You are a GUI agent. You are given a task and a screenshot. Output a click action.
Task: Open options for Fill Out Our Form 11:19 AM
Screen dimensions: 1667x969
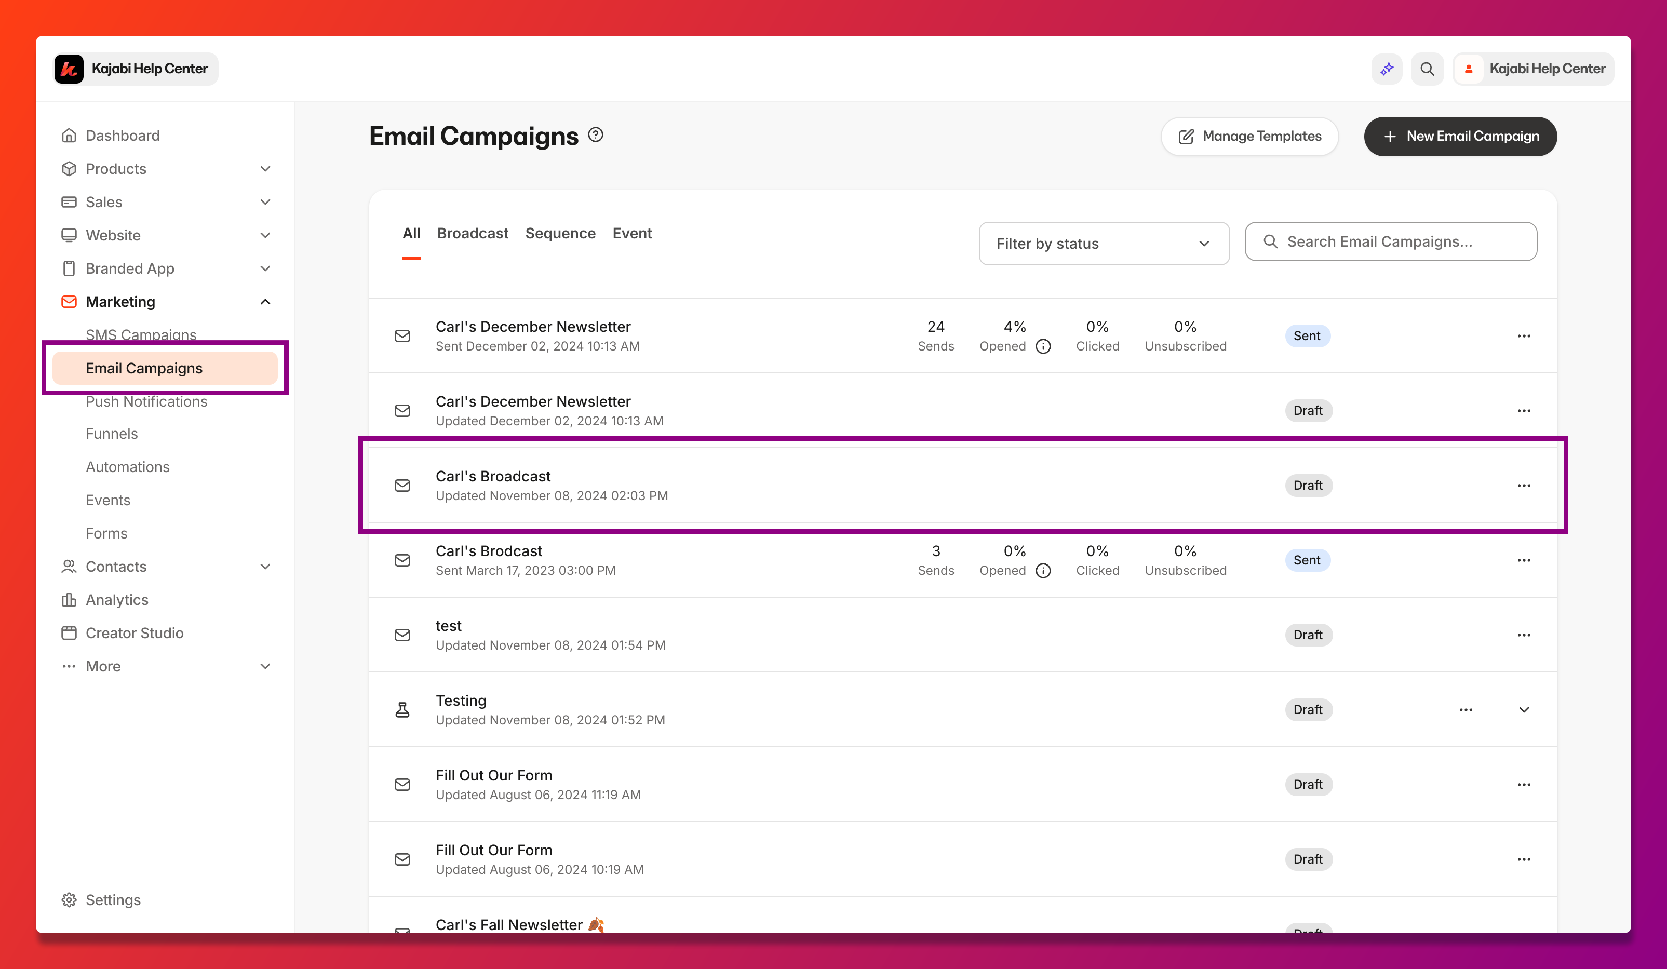[1524, 785]
